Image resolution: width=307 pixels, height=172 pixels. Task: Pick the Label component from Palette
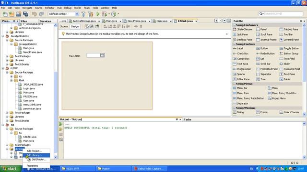[238, 48]
